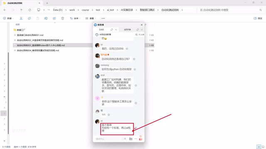266x149 pixels.
Task: Click reaction icon beside the 111 message
Action: click(x=109, y=115)
